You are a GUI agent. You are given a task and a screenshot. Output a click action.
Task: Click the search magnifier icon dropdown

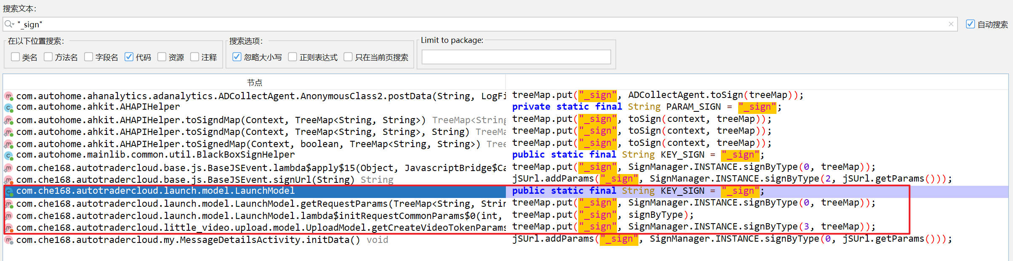[9, 24]
